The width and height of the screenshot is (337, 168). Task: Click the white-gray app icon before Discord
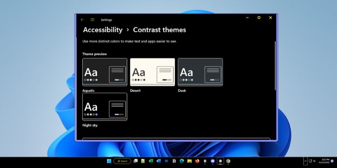[205, 161]
